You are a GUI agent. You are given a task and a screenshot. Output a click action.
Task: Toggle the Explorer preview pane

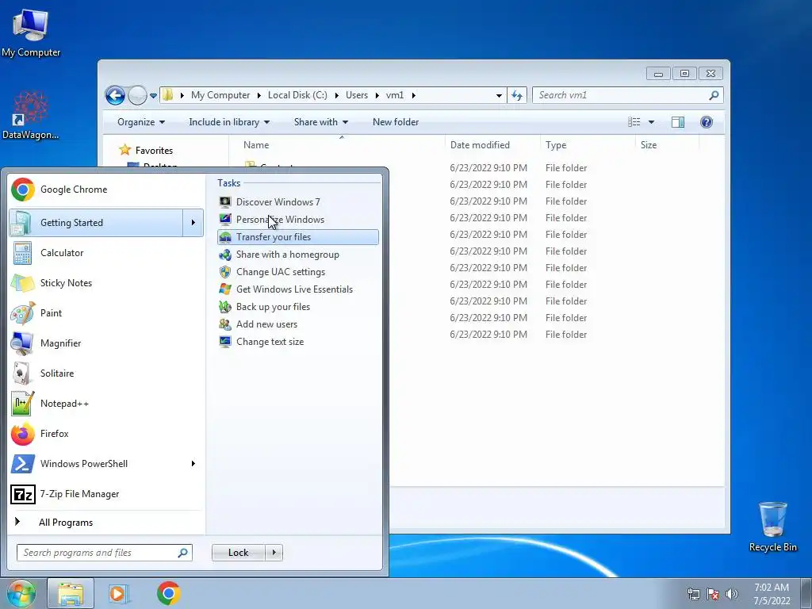pyautogui.click(x=678, y=122)
